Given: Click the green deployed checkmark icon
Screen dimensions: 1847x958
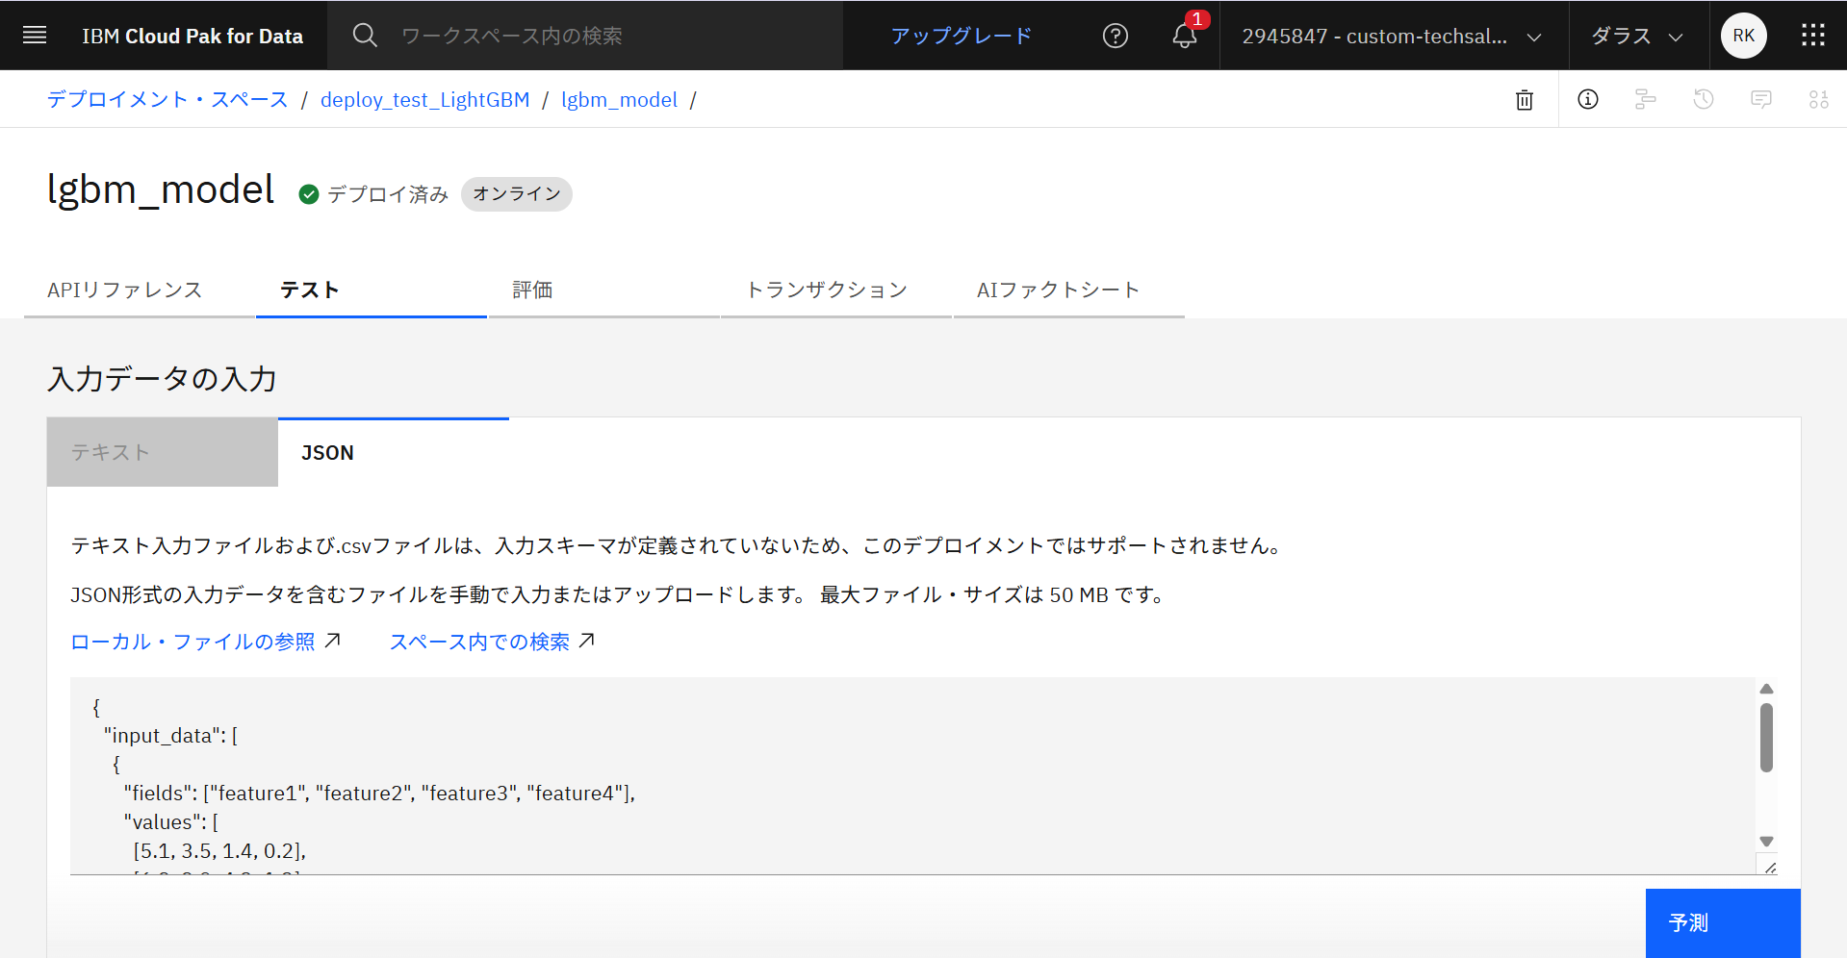Looking at the screenshot, I should click(308, 194).
